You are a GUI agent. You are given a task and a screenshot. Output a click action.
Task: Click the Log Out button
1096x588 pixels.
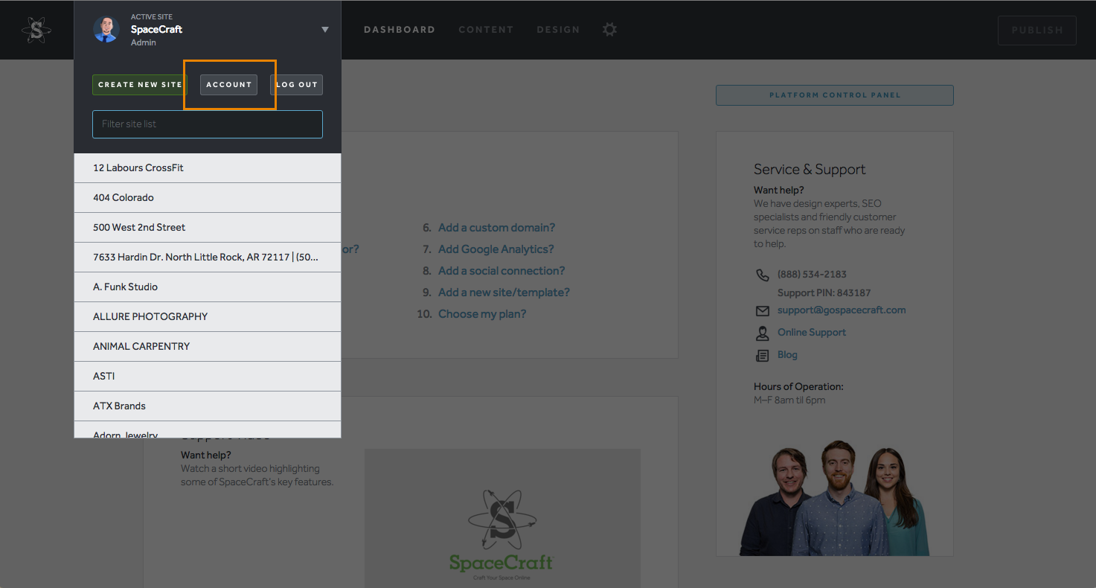[297, 85]
